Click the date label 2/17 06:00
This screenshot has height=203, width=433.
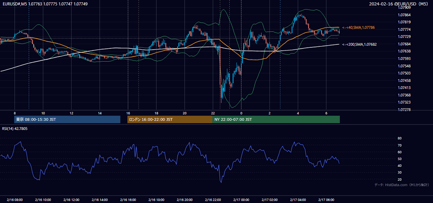(326, 200)
